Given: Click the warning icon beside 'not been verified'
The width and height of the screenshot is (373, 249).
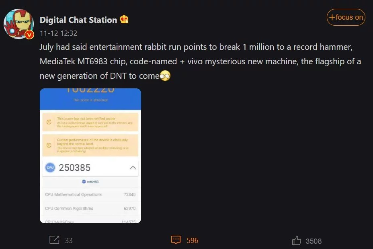Looking at the screenshot, I should pos(49,122).
